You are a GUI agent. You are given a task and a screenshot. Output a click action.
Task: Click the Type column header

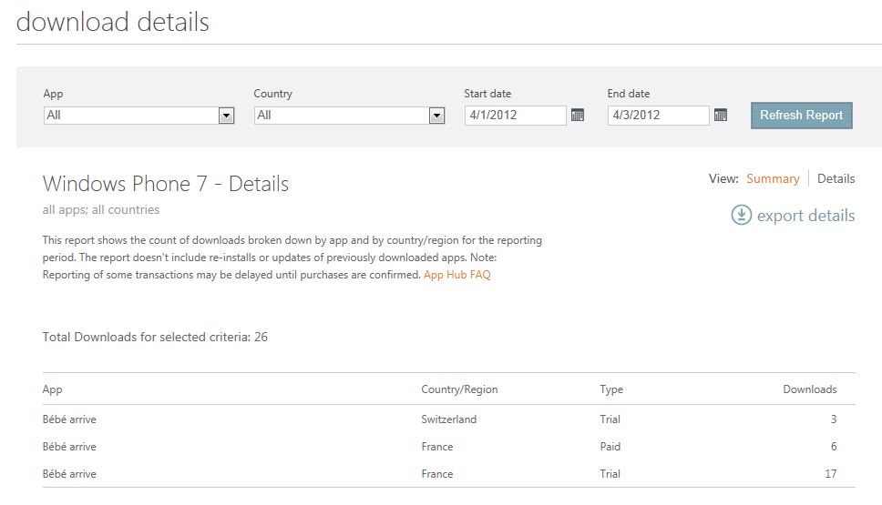610,389
